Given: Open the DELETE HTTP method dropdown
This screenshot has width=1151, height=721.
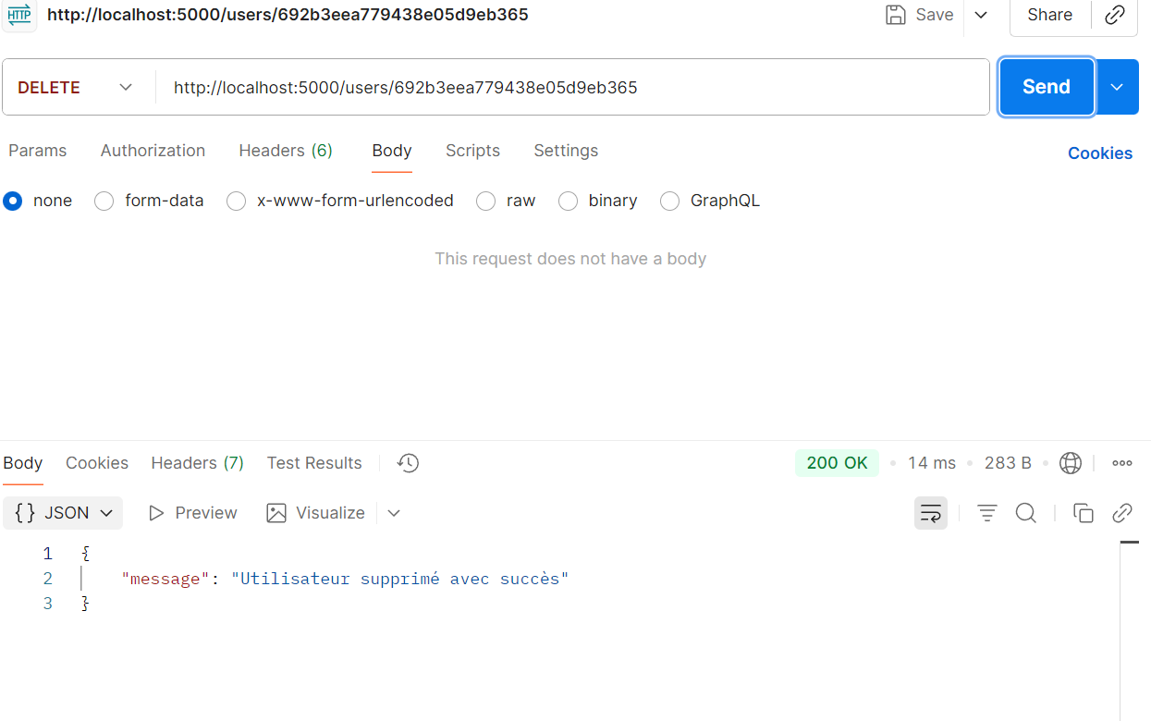Looking at the screenshot, I should click(x=76, y=88).
